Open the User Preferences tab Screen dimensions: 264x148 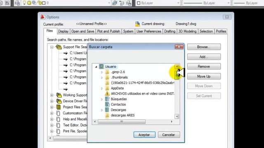[x=149, y=31]
